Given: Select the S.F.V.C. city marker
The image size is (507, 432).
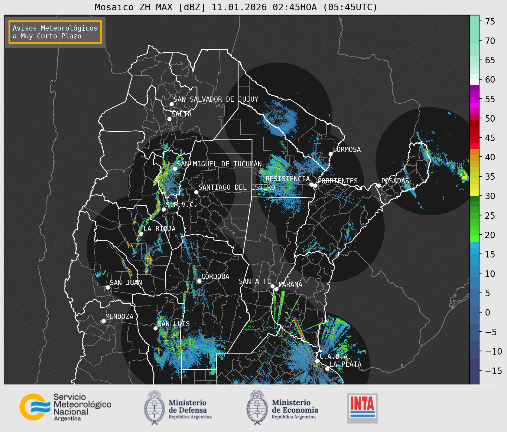Looking at the screenshot, I should click(164, 209).
